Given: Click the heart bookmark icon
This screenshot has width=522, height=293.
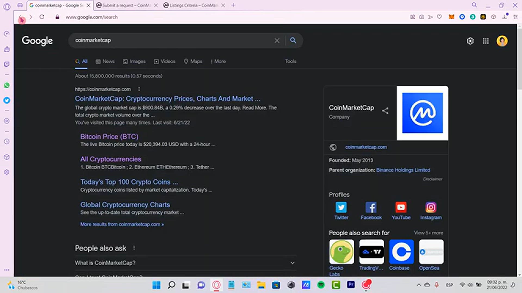Looking at the screenshot, I should [439, 17].
